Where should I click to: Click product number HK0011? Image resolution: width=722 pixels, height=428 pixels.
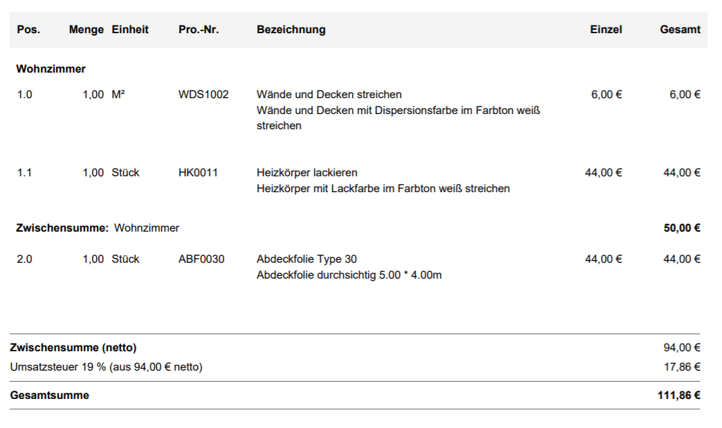click(x=198, y=173)
